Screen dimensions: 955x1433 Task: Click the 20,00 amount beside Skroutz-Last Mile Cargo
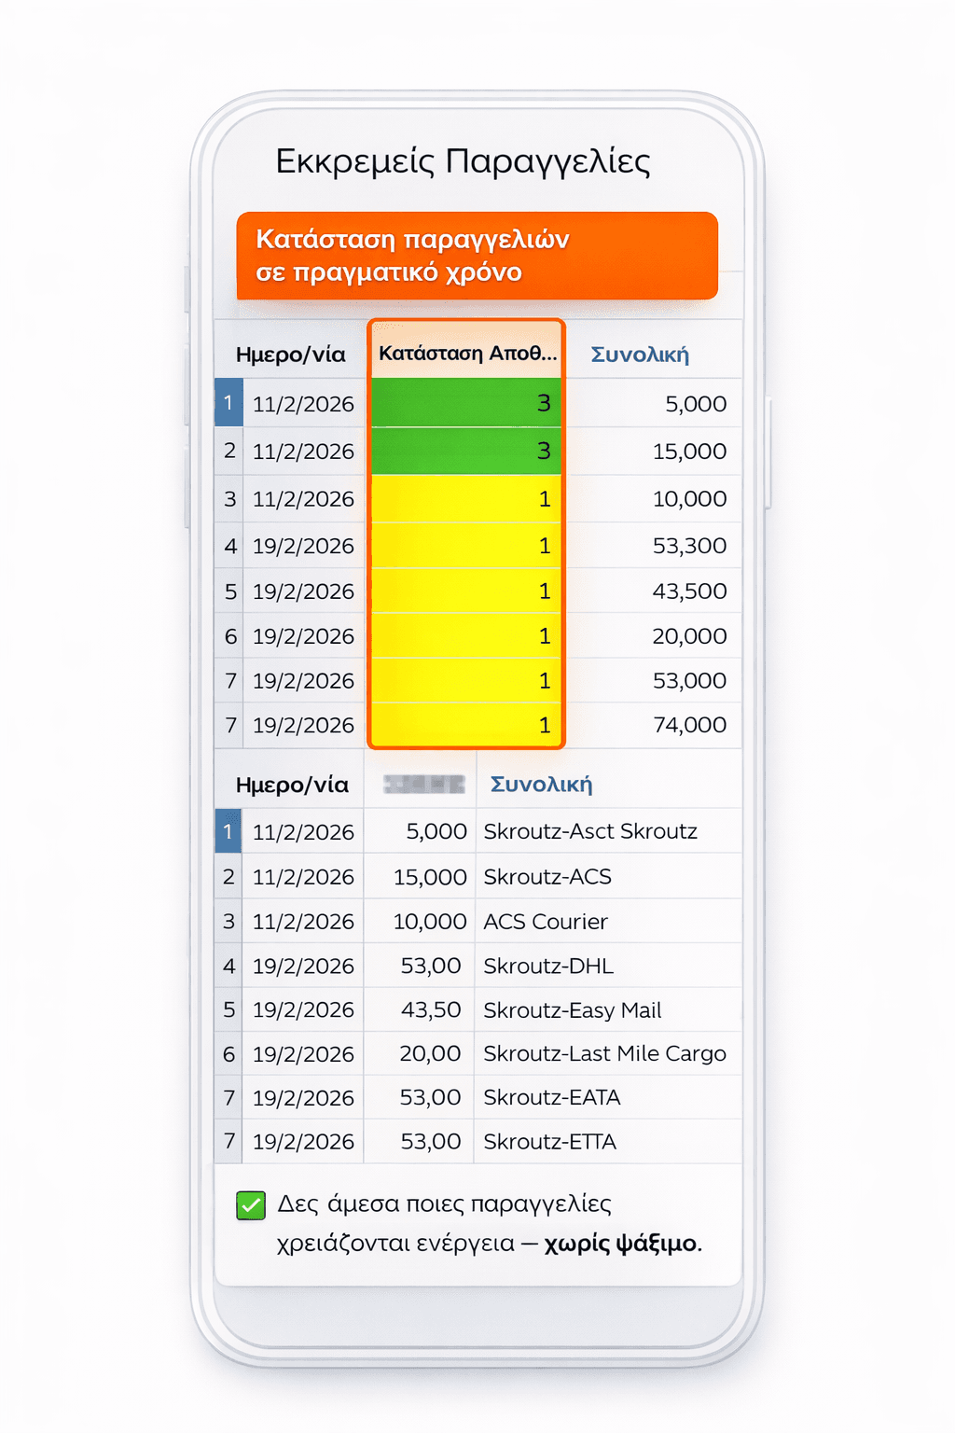430,1053
